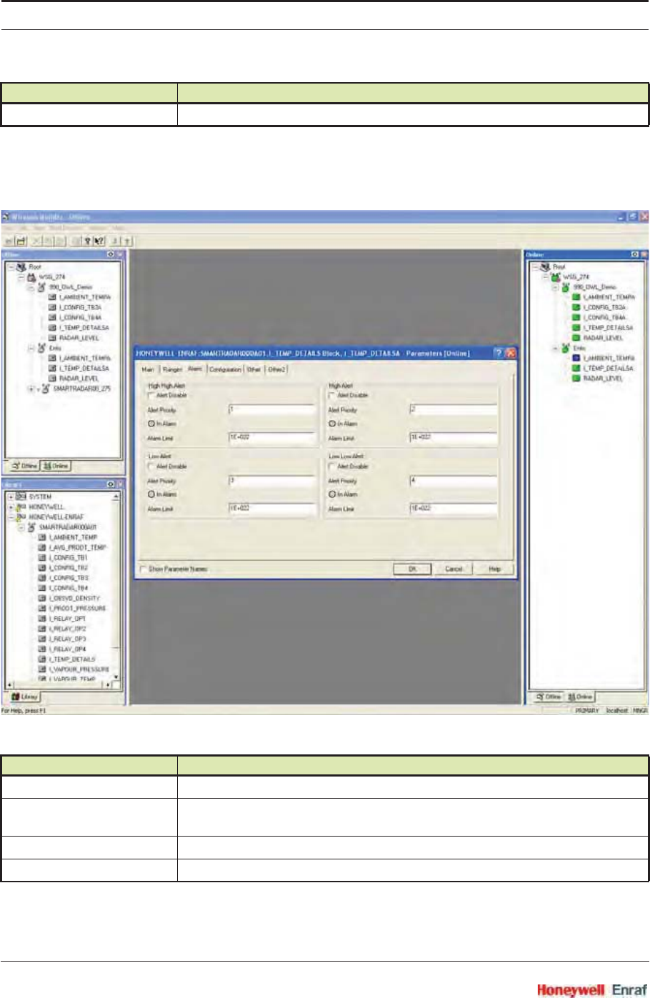This screenshot has height=1003, width=650.
Task: Expand the HONEYWELL library node
Action: [x=11, y=507]
